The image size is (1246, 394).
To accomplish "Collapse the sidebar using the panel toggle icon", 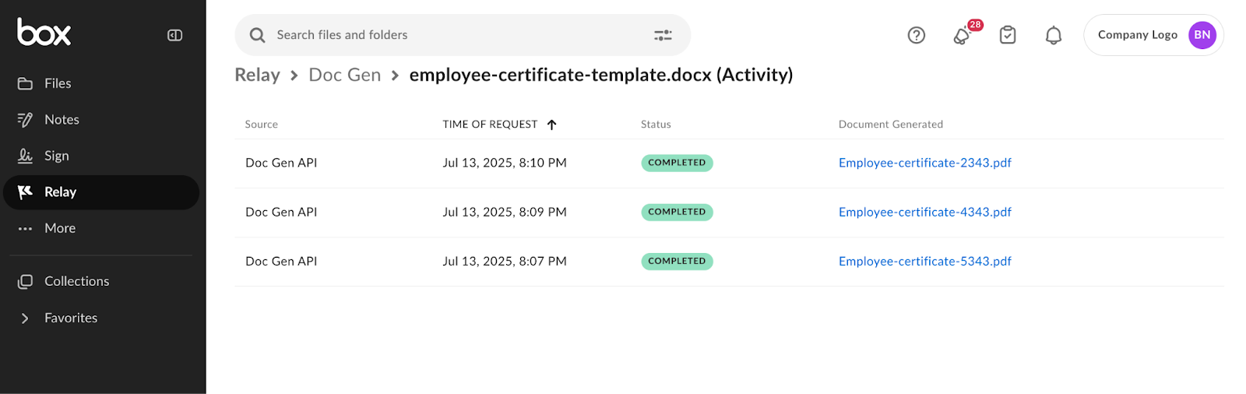I will click(x=174, y=35).
